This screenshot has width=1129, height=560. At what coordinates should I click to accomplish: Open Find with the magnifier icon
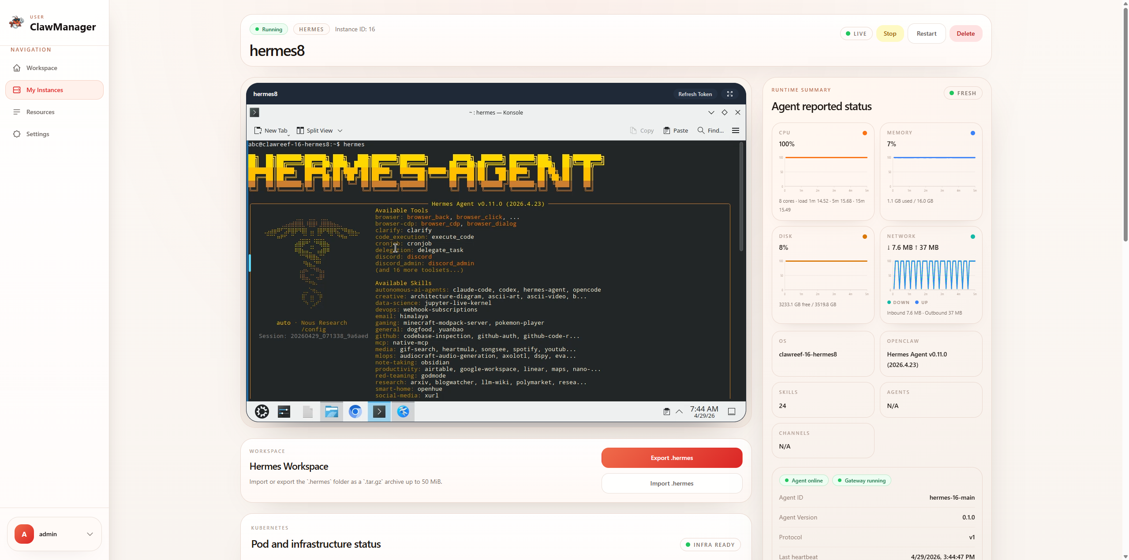coord(701,130)
